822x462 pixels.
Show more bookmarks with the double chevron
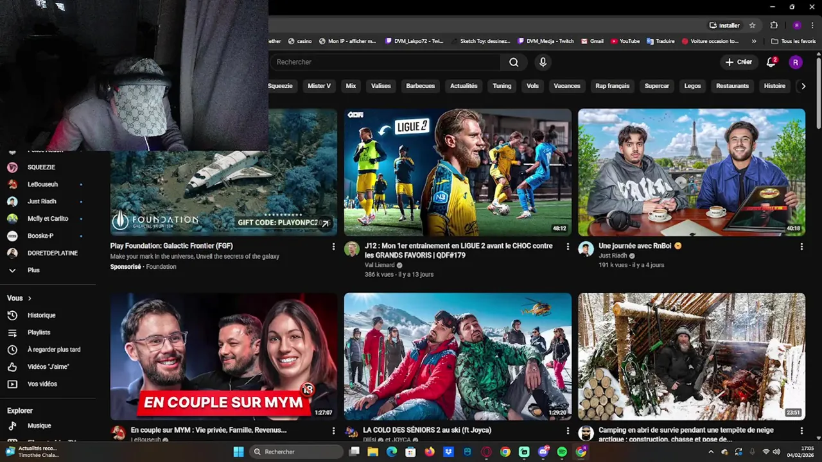point(754,41)
